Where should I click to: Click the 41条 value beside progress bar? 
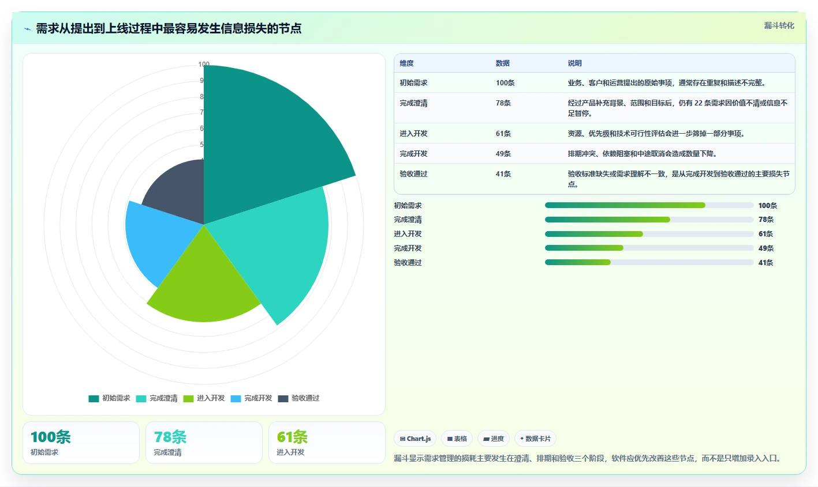(x=766, y=263)
